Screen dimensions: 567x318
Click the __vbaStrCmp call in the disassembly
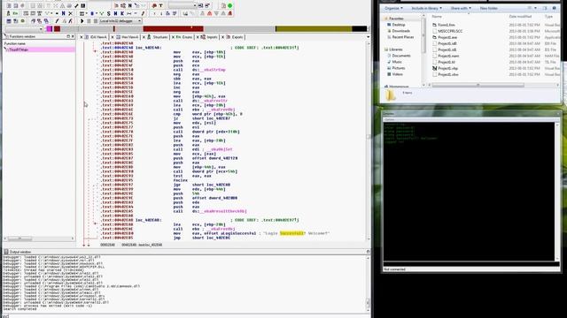[x=212, y=70]
